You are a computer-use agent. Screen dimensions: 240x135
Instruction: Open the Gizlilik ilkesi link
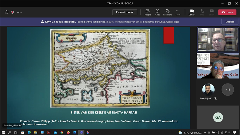tap(172, 22)
